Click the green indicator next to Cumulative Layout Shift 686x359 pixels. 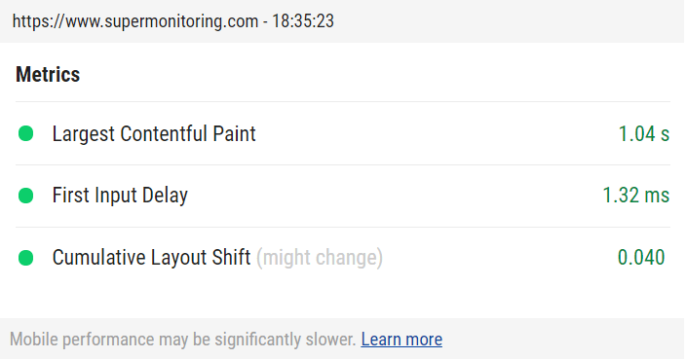pos(25,258)
